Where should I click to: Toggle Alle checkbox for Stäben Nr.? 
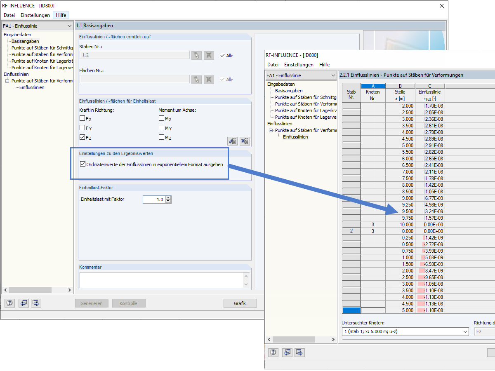pyautogui.click(x=223, y=55)
